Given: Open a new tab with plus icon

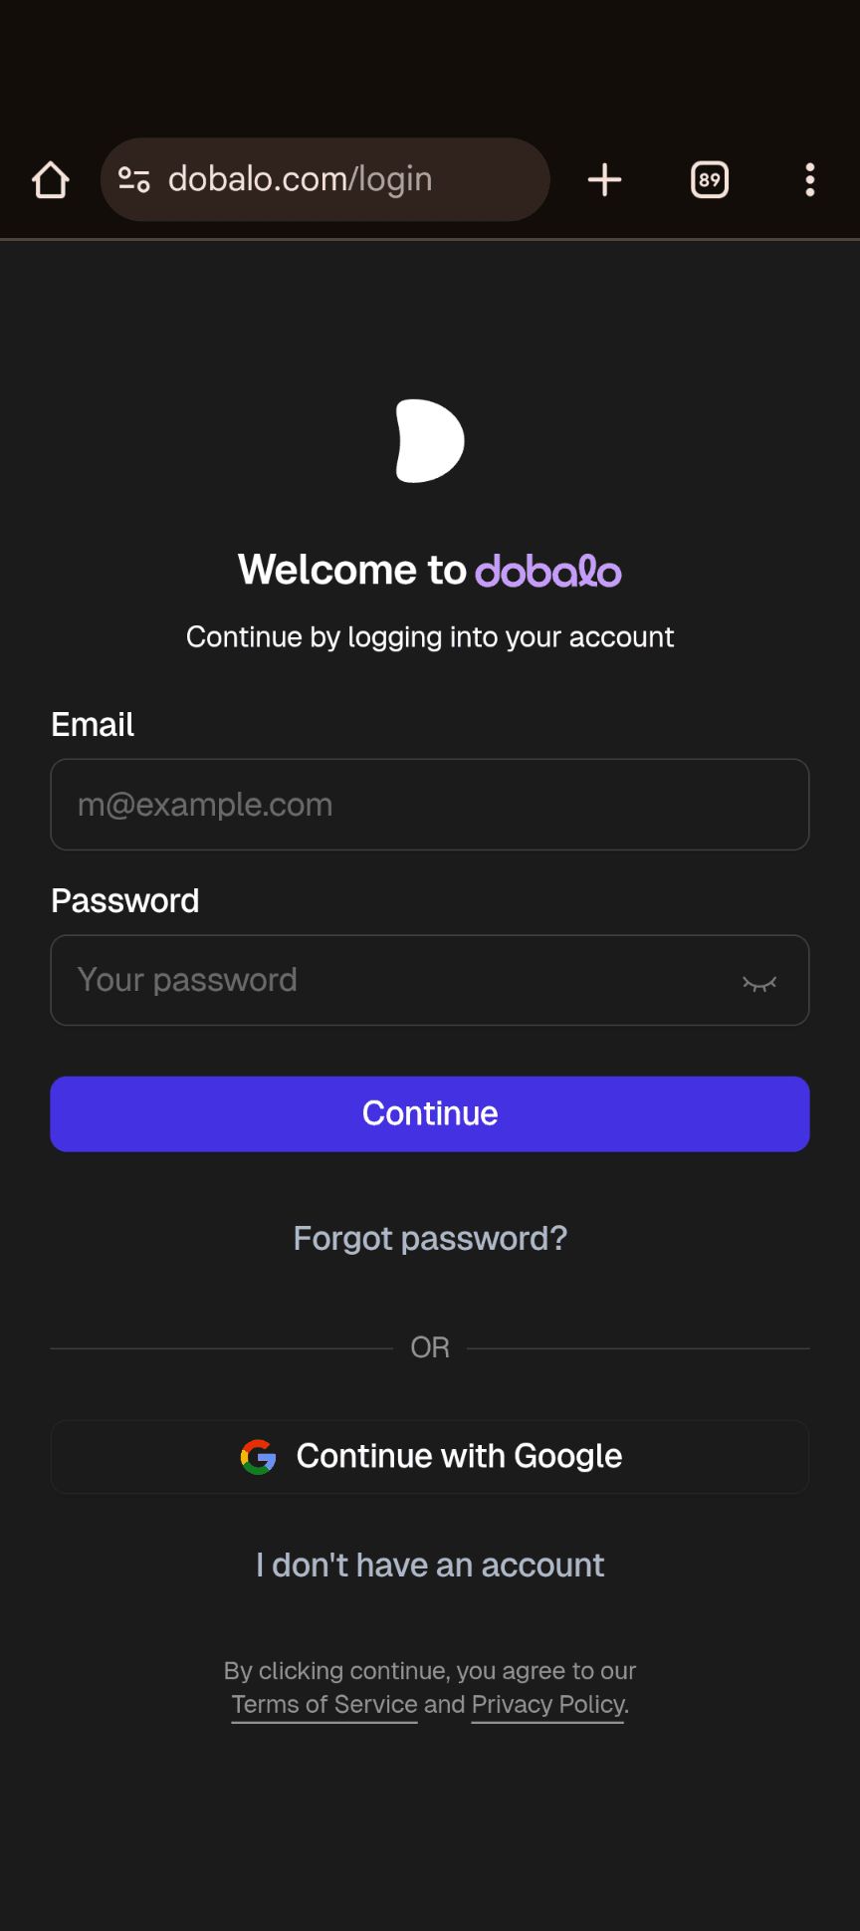Looking at the screenshot, I should pyautogui.click(x=604, y=180).
